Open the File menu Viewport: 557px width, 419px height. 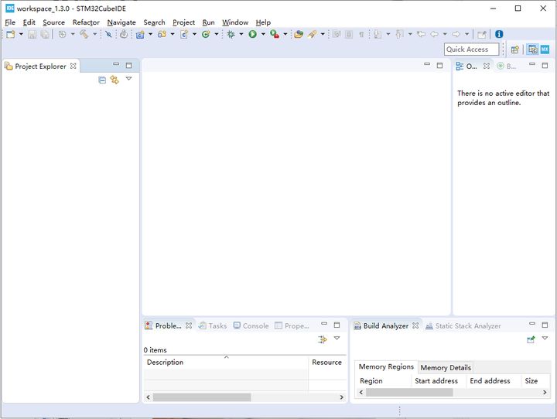point(10,22)
